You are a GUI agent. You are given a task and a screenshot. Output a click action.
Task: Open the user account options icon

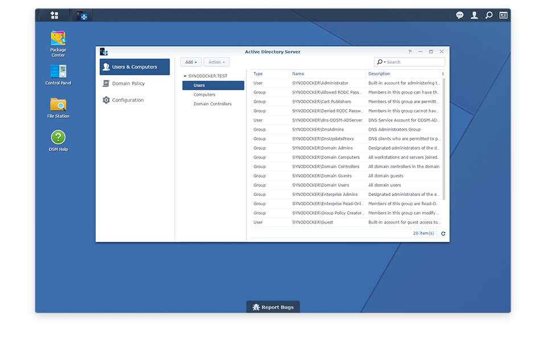click(474, 15)
